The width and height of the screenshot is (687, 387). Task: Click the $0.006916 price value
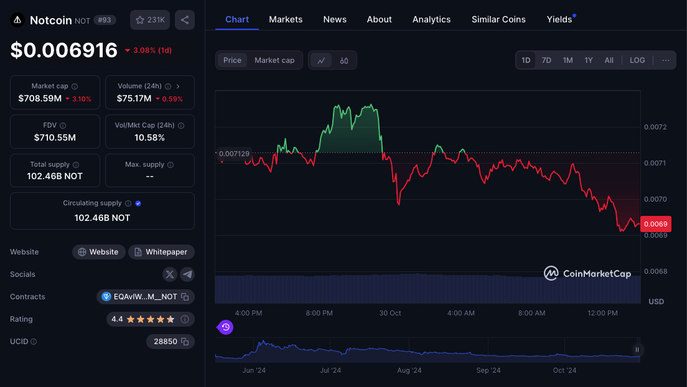pyautogui.click(x=64, y=50)
